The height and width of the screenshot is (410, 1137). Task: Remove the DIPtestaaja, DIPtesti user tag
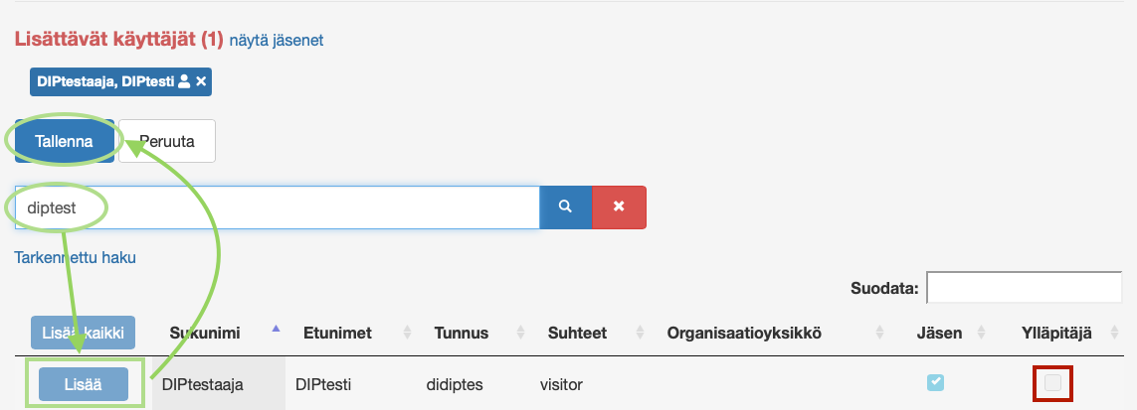click(x=201, y=82)
